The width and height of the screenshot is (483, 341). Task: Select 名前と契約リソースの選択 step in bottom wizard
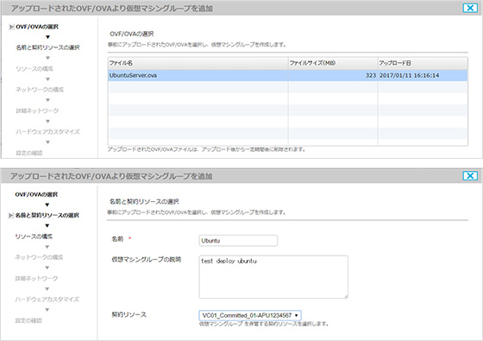pos(47,215)
